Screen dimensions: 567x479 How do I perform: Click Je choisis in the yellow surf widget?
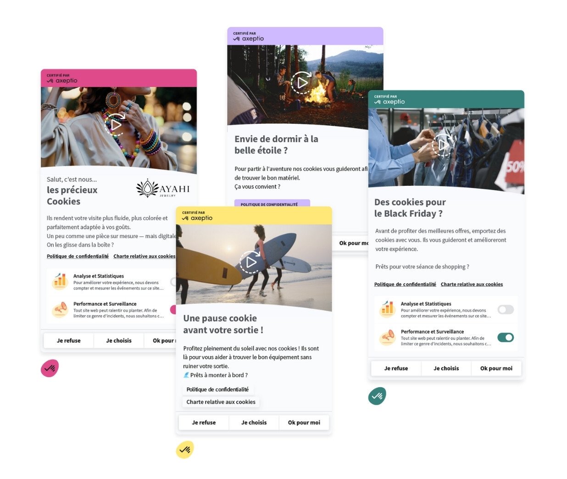(254, 423)
